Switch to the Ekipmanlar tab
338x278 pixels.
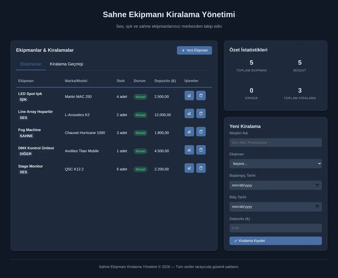pyautogui.click(x=31, y=64)
